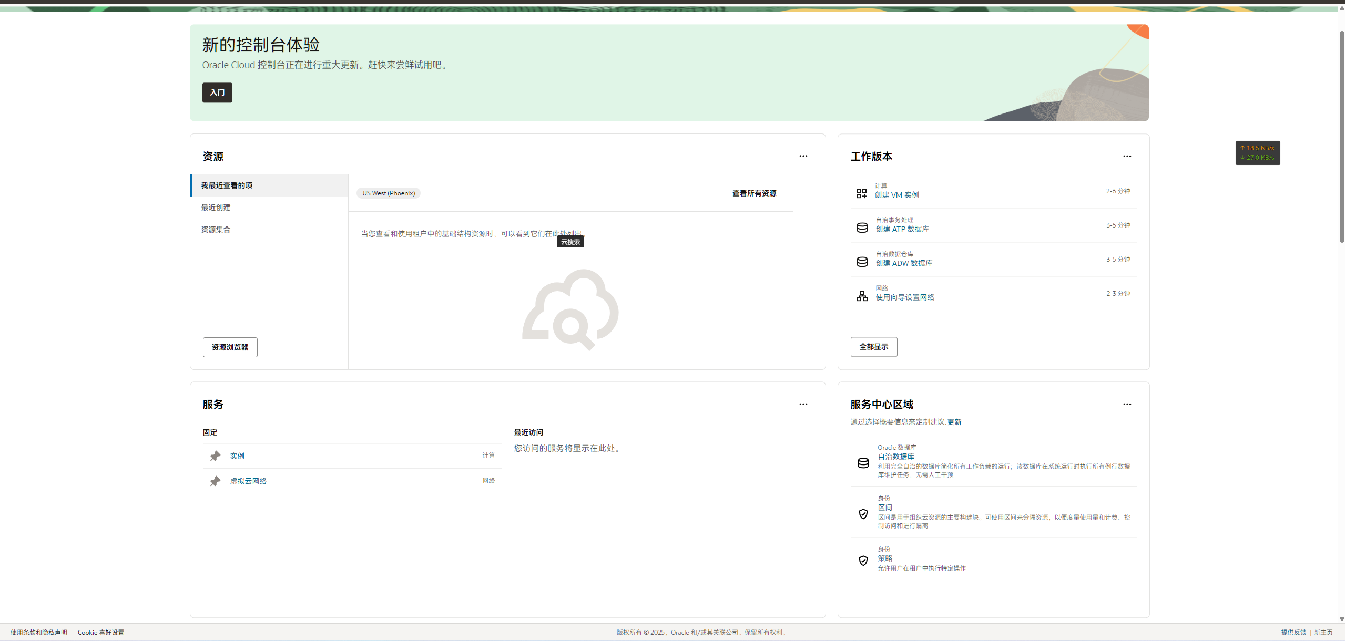This screenshot has height=641, width=1345.
Task: Click the database icon beside 创建 ADW 数据库
Action: (862, 262)
